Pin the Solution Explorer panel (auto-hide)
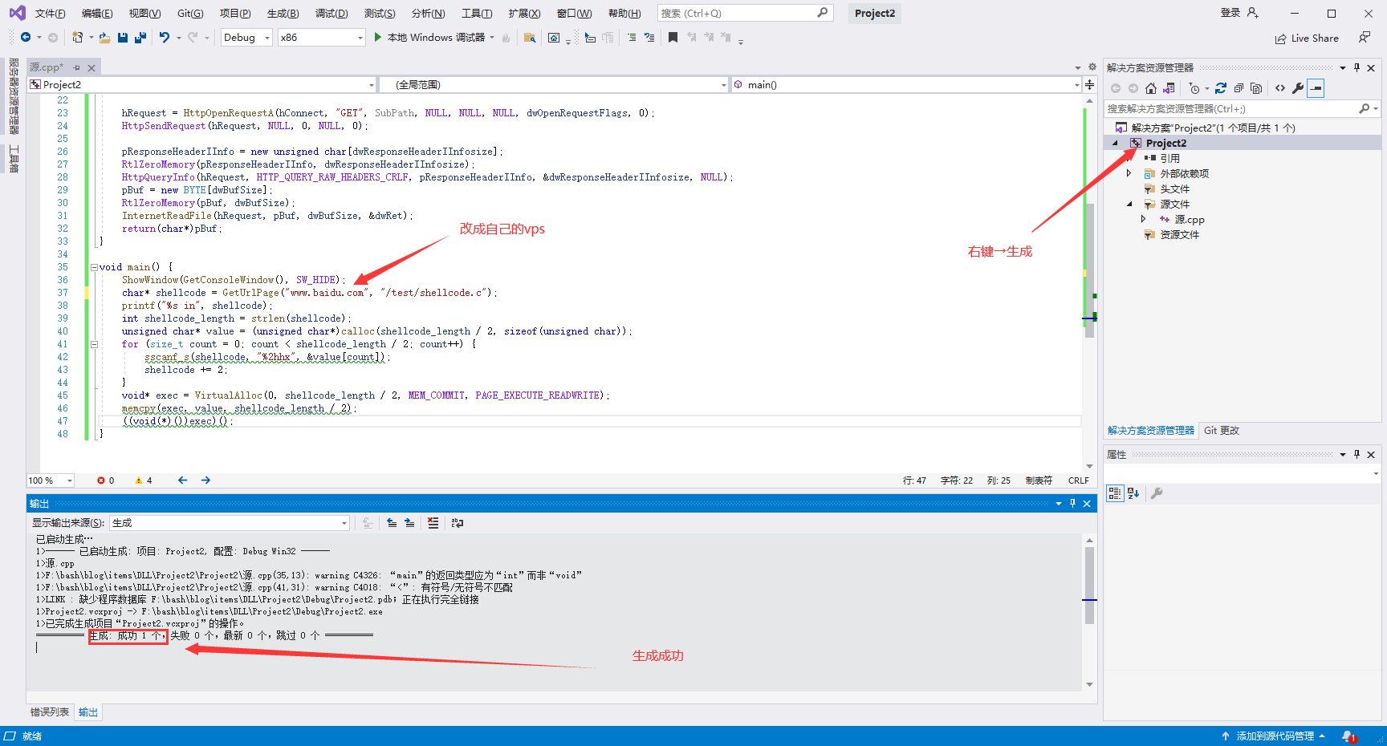 pos(1356,68)
